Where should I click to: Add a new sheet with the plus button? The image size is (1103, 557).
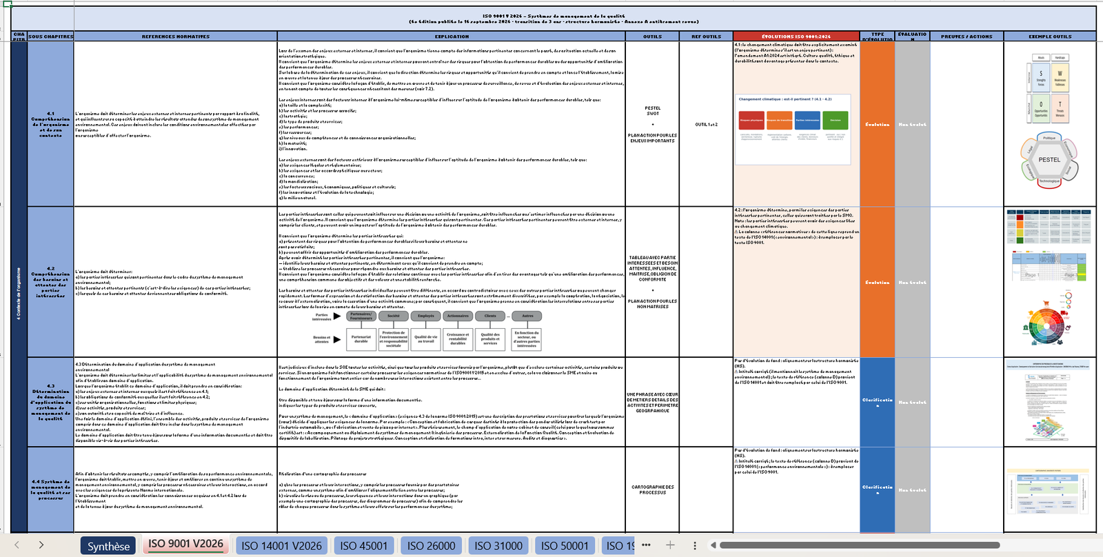(670, 545)
